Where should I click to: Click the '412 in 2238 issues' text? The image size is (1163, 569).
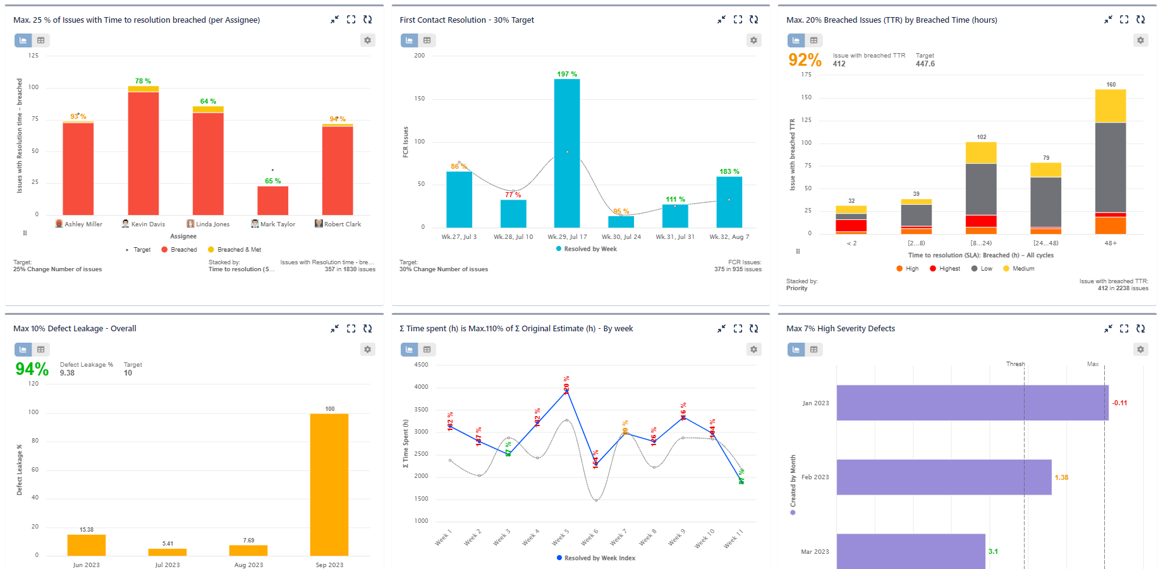[1123, 288]
